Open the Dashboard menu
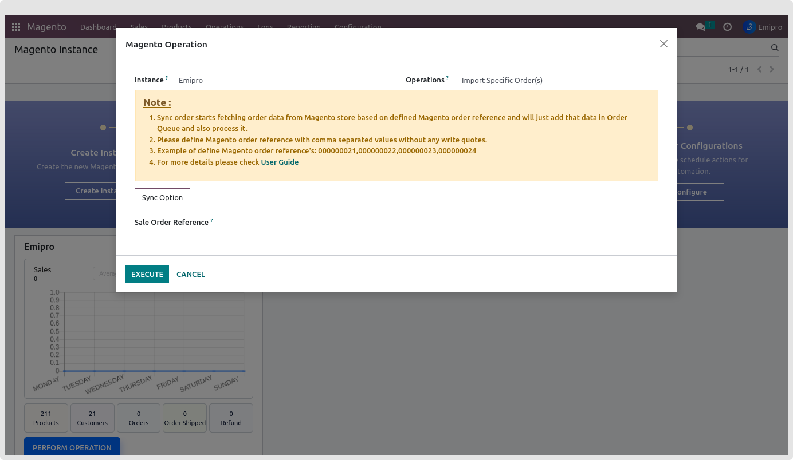 (x=98, y=27)
